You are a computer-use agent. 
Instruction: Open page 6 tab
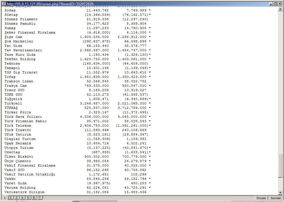click(34, 198)
